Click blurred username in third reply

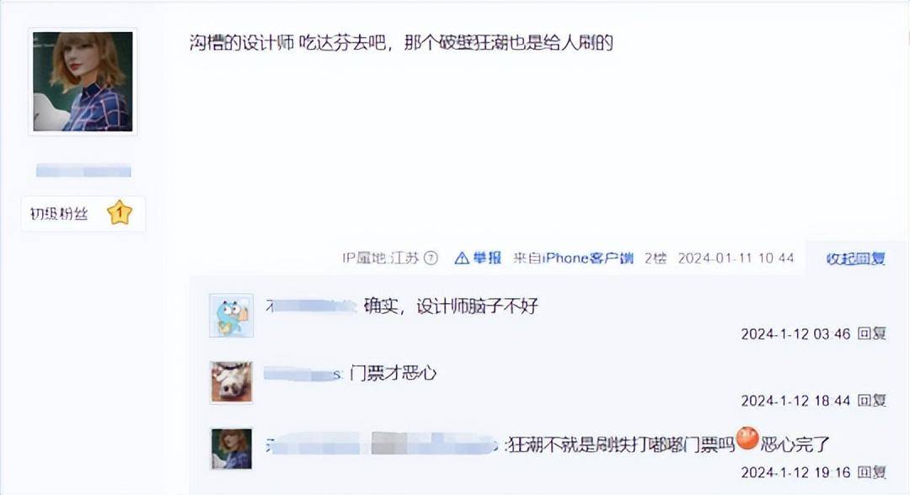click(382, 445)
